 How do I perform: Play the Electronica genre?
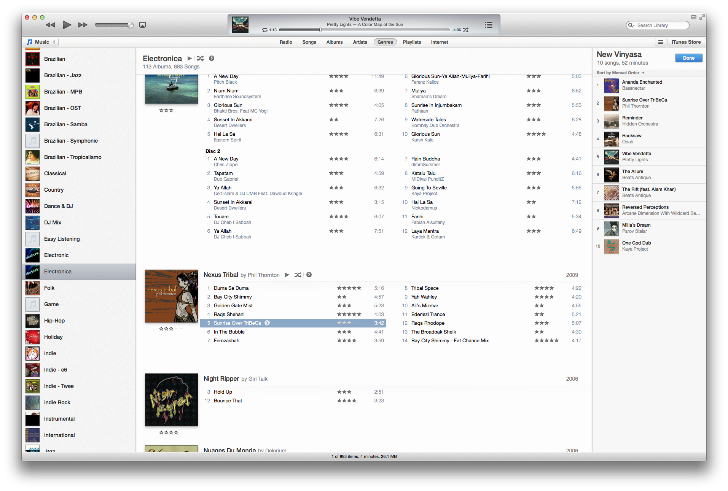point(190,59)
